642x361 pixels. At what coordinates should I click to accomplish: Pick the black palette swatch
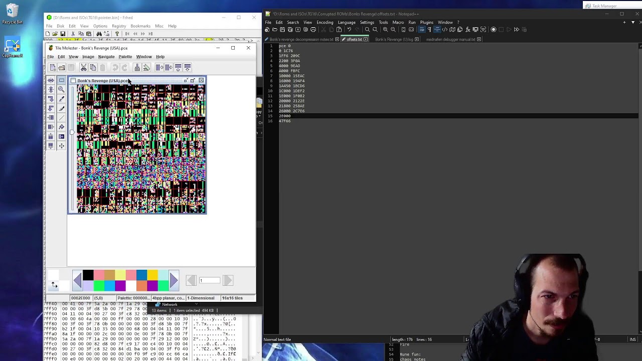(x=88, y=275)
